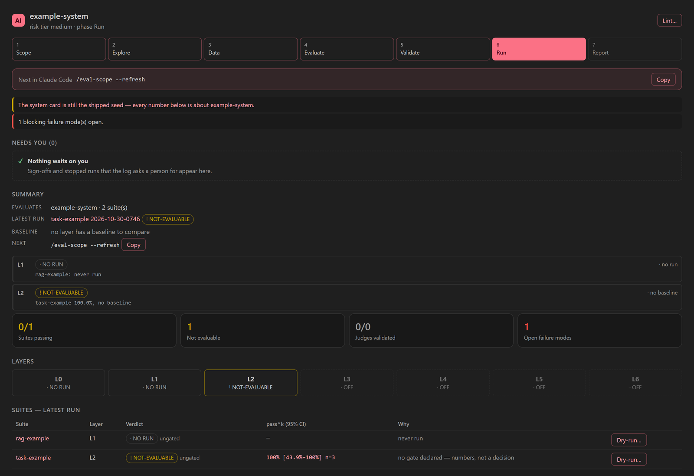Click the AI logo badge
The height and width of the screenshot is (476, 694).
pyautogui.click(x=18, y=20)
